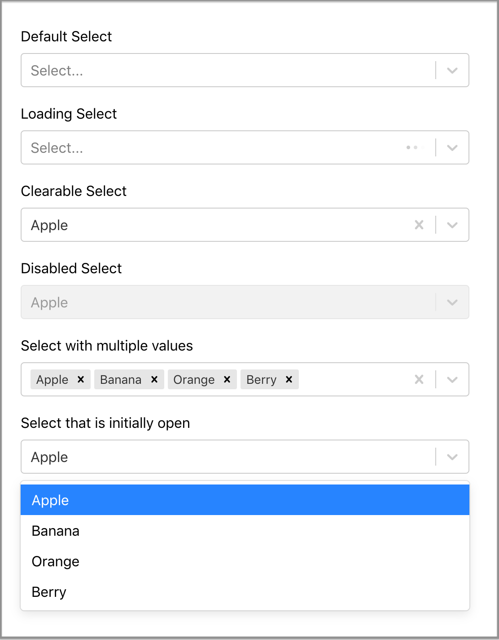
Task: Click the Disabled Select chevron
Action: [451, 302]
